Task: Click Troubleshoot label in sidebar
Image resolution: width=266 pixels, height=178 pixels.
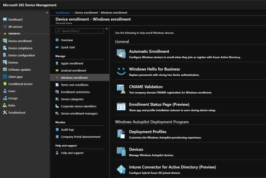Action: (17, 112)
